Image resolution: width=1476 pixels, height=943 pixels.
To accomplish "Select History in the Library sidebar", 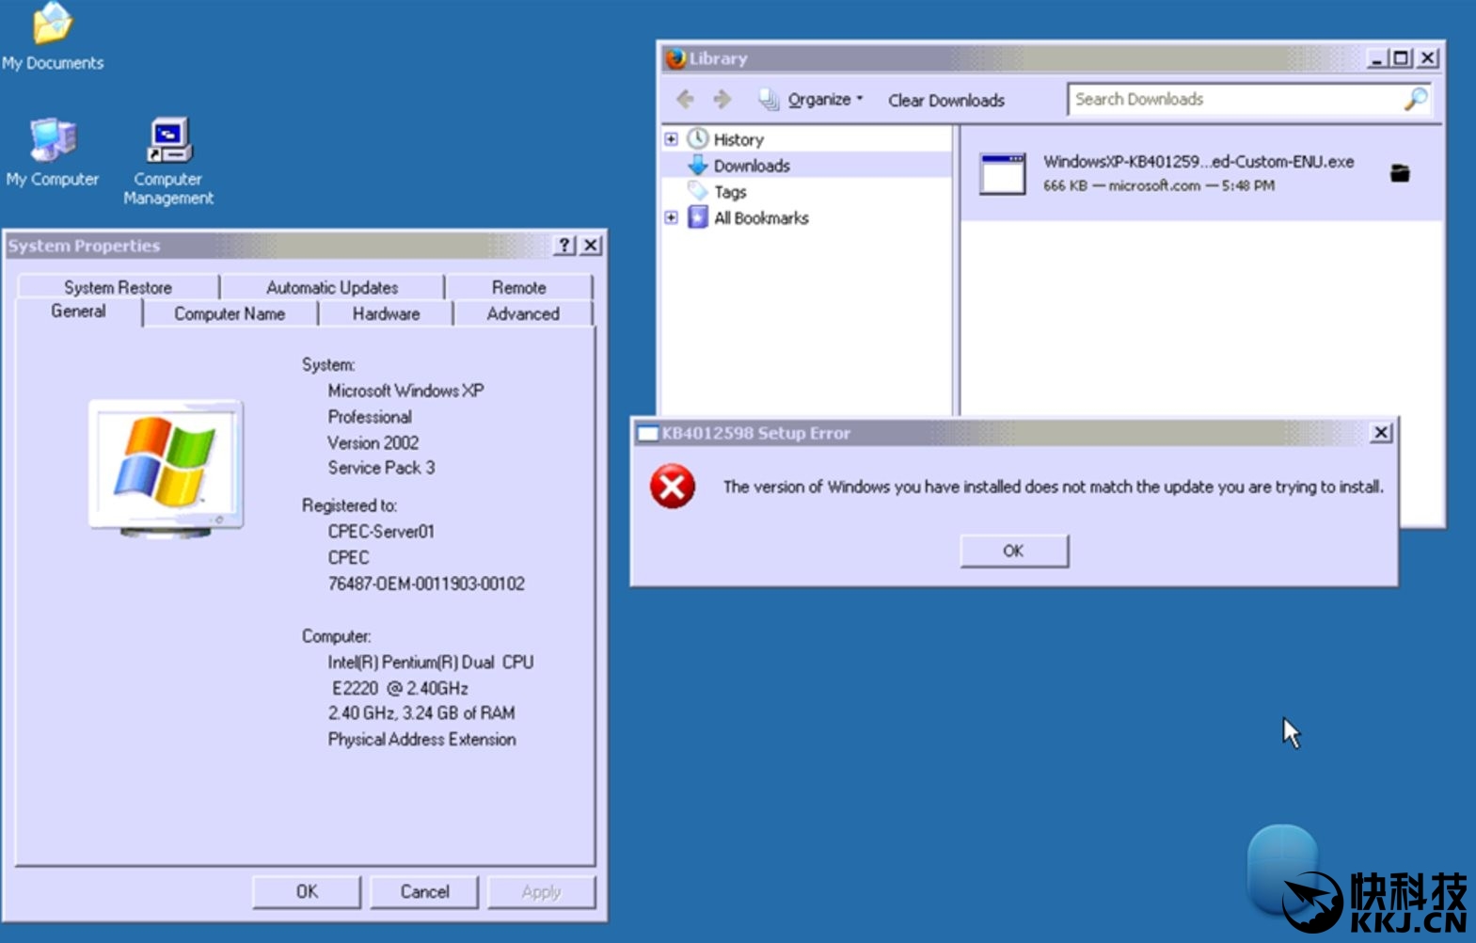I will pos(738,139).
